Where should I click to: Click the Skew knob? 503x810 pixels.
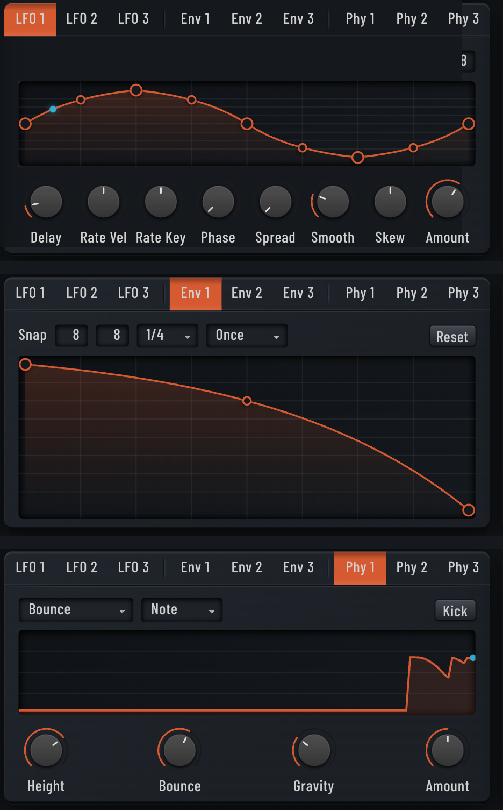coord(390,202)
